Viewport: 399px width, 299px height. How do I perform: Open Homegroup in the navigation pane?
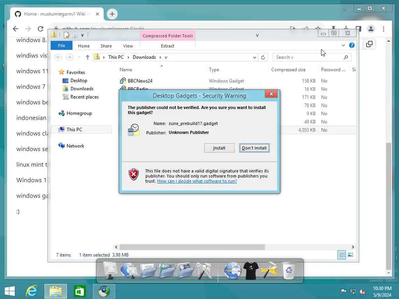[79, 113]
